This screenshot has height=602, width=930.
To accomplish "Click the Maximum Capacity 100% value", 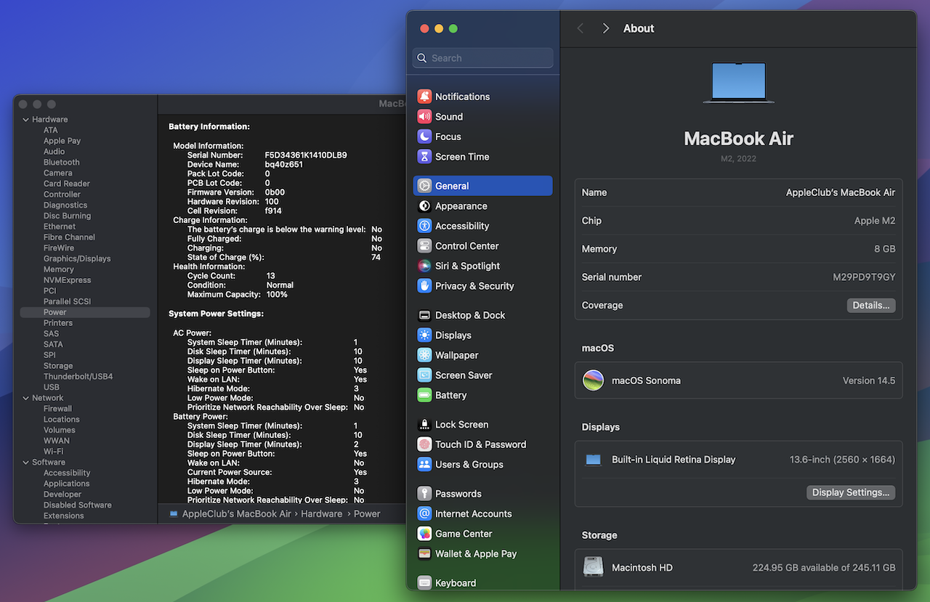I will (x=277, y=295).
